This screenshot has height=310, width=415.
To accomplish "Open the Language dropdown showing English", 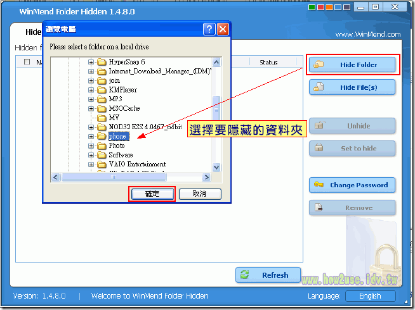I will pos(371,296).
